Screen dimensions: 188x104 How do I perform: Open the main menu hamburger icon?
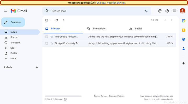coord(6,11)
